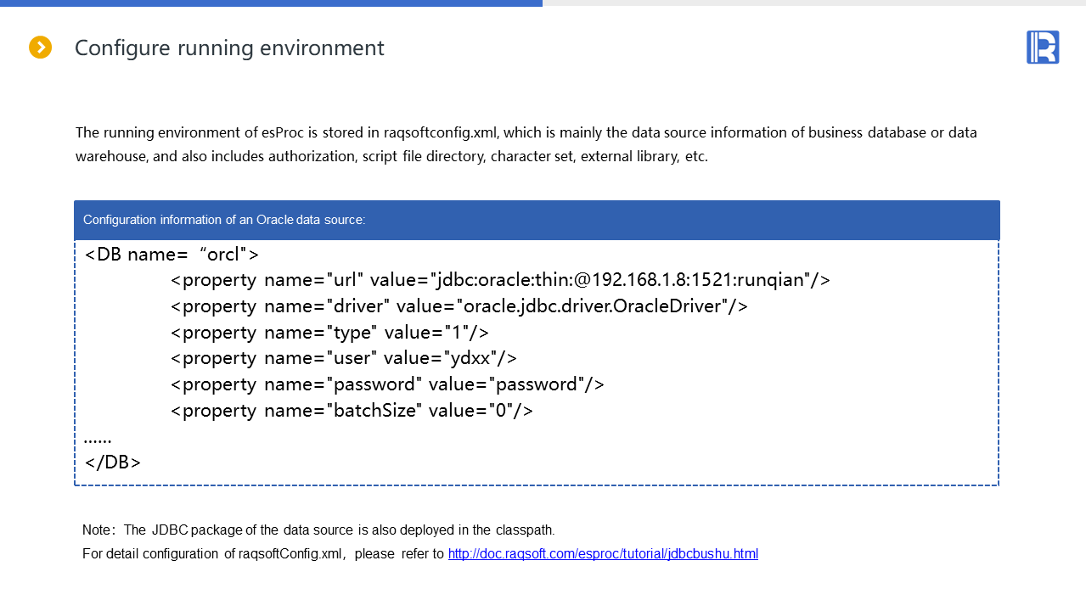Click the "url" property line in the code
1086x611 pixels.
pos(500,280)
